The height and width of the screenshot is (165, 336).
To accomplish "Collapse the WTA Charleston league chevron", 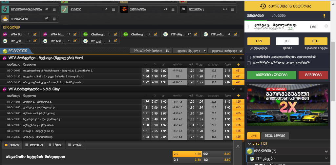I will [234, 89].
